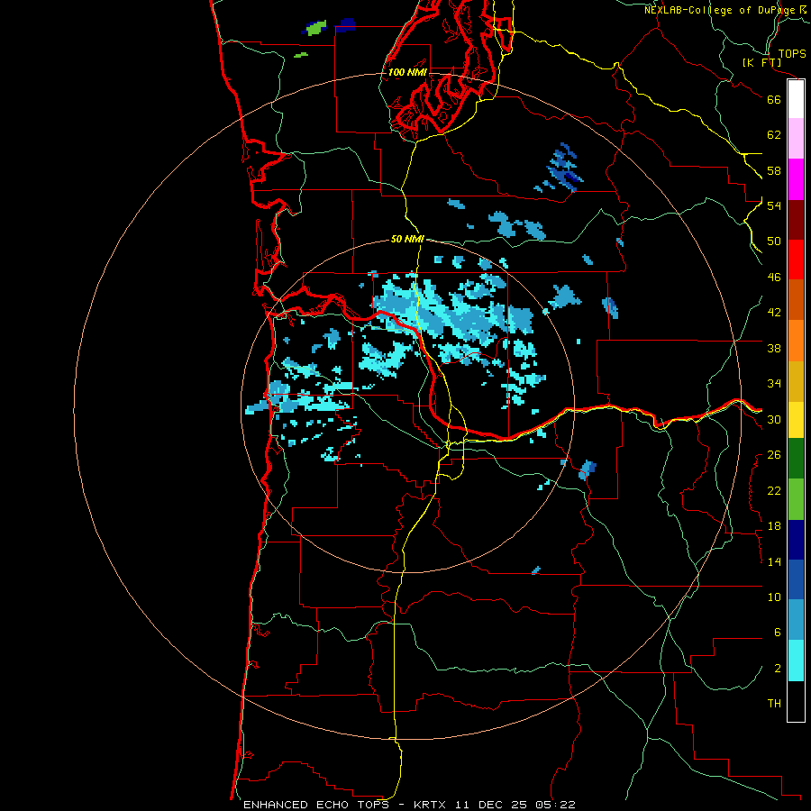Viewport: 811px width, 811px height.
Task: Click the legend value "34"
Action: (774, 384)
